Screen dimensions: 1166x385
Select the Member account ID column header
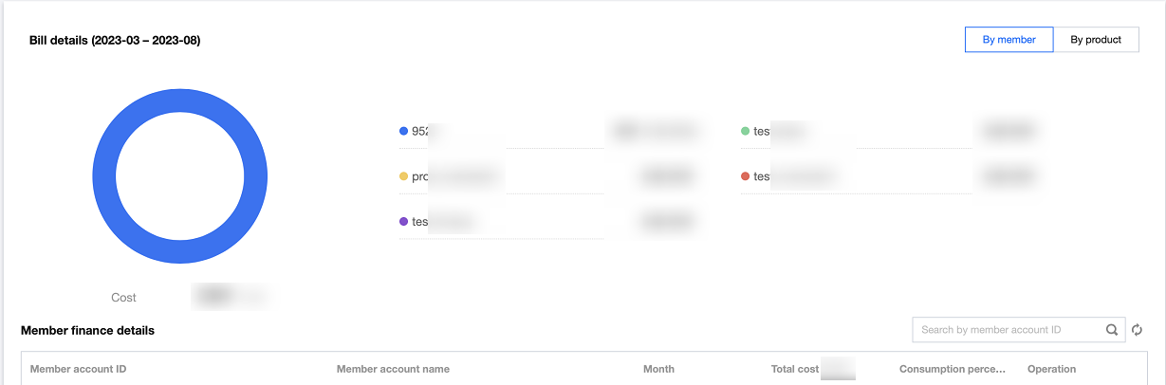79,369
